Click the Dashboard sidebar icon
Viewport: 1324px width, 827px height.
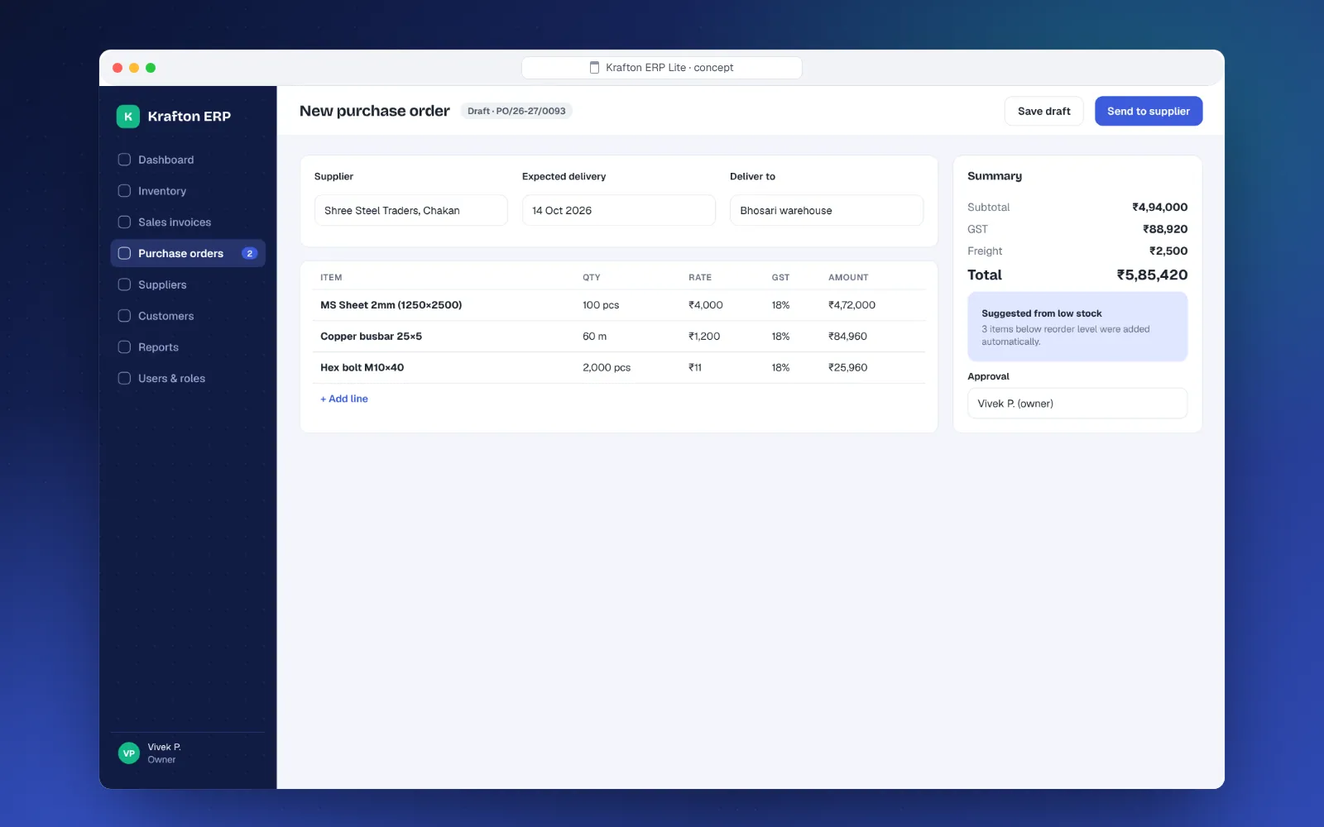124,160
